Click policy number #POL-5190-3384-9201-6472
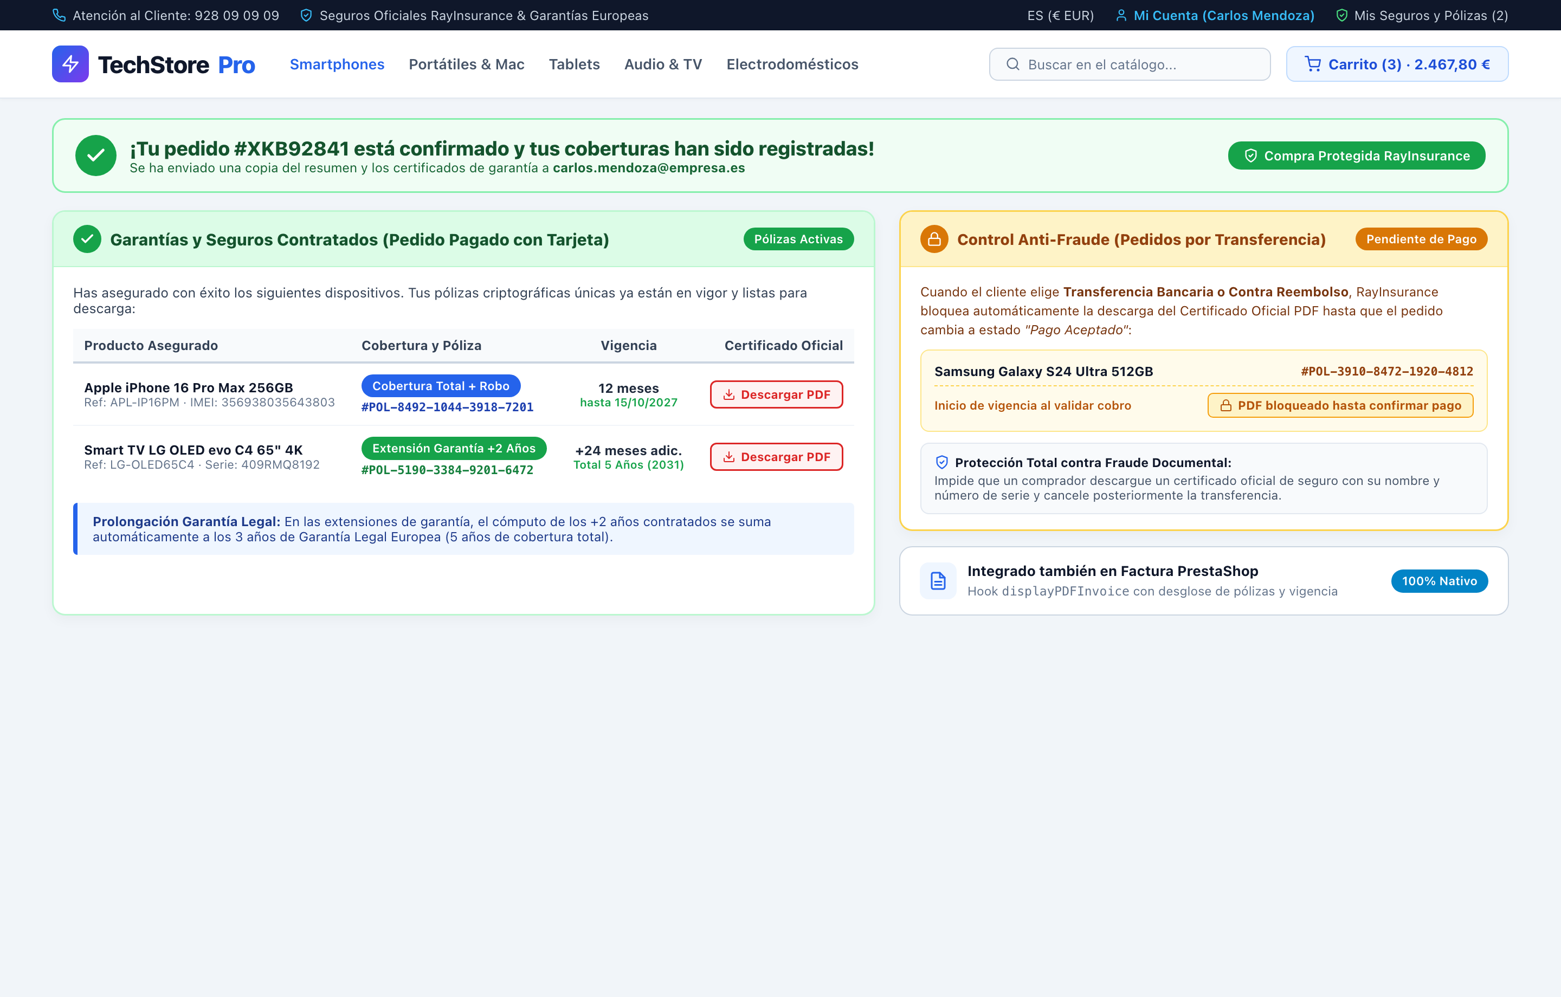The height and width of the screenshot is (997, 1561). coord(447,470)
